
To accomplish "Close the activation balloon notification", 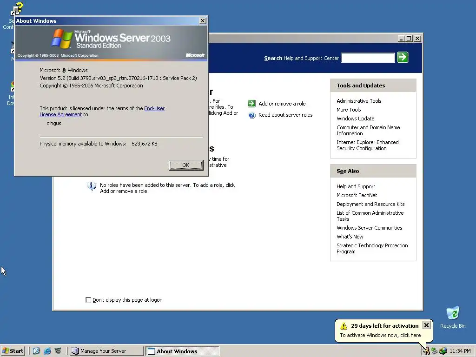I will pos(427,325).
